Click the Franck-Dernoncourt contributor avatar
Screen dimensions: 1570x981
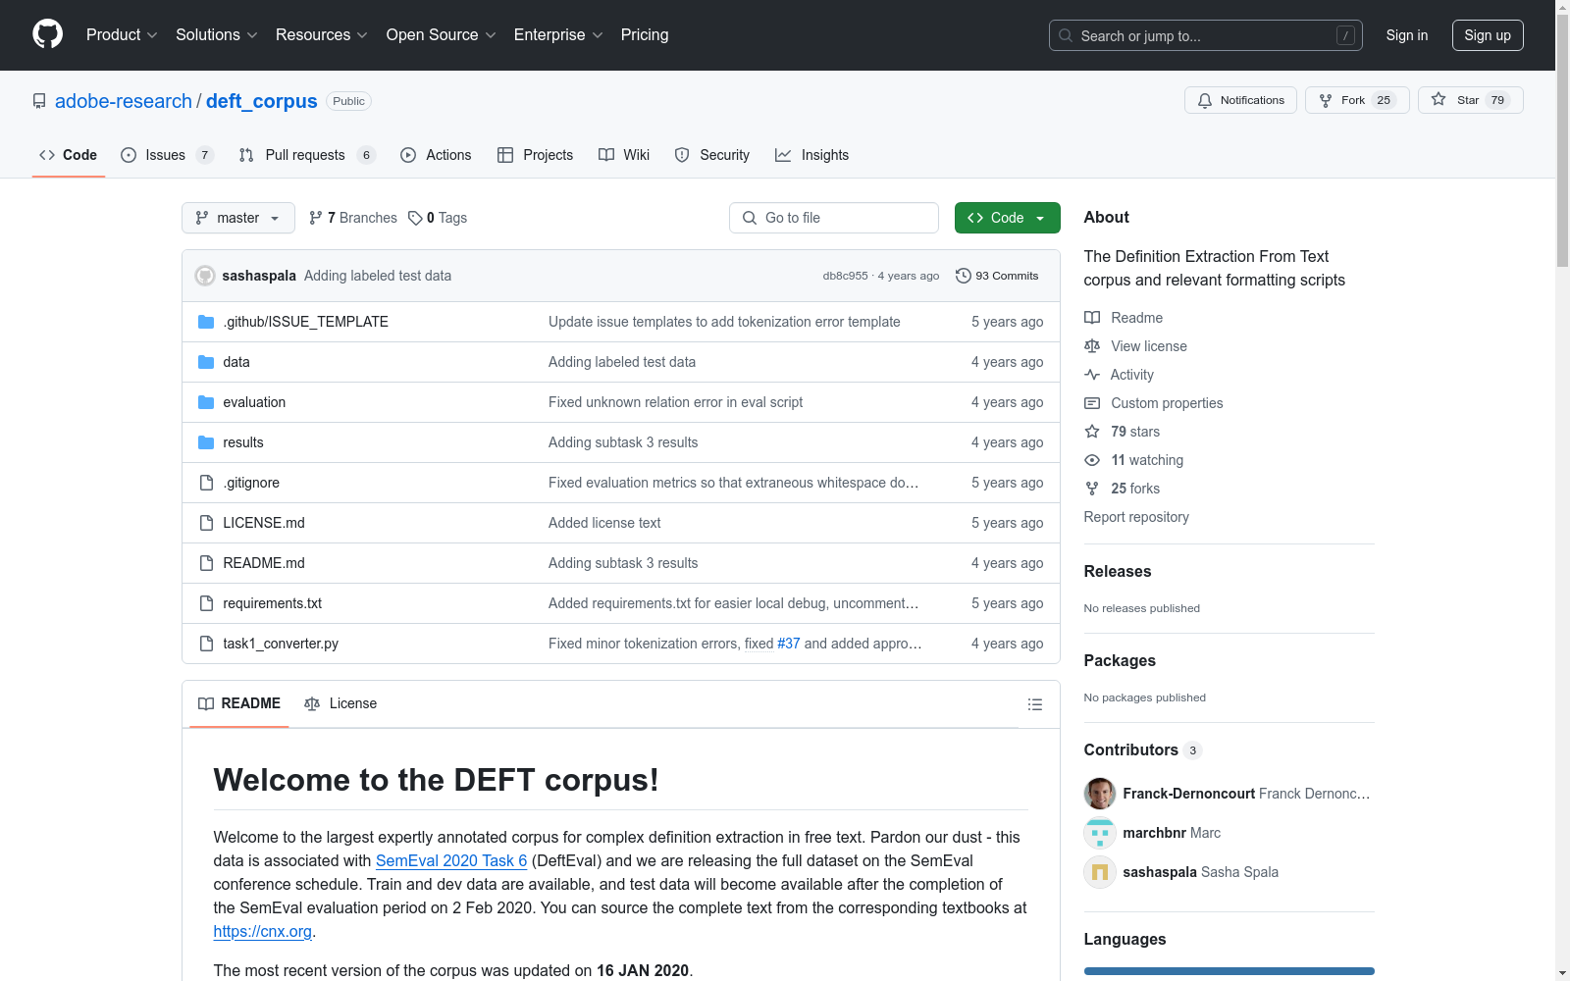point(1100,794)
